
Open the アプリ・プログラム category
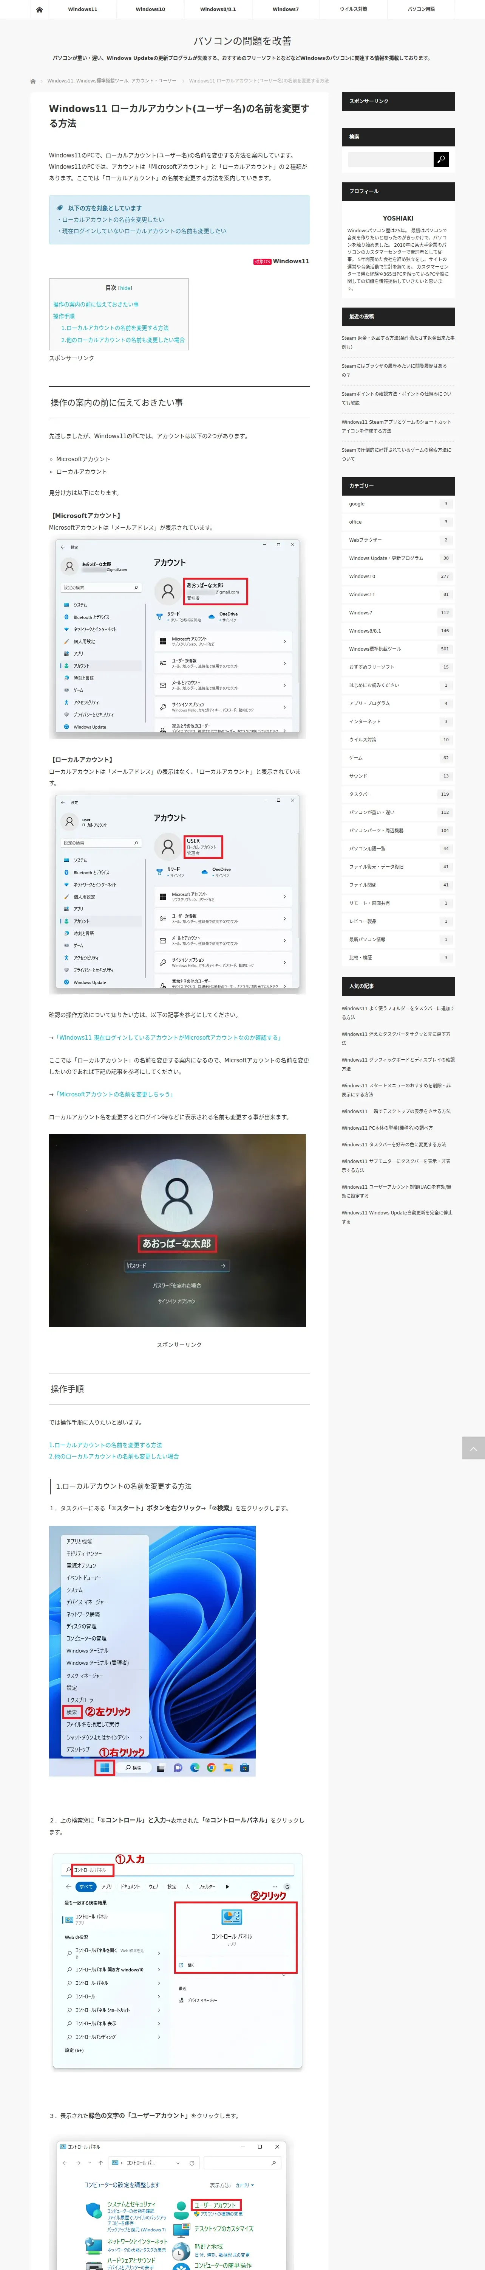(398, 703)
